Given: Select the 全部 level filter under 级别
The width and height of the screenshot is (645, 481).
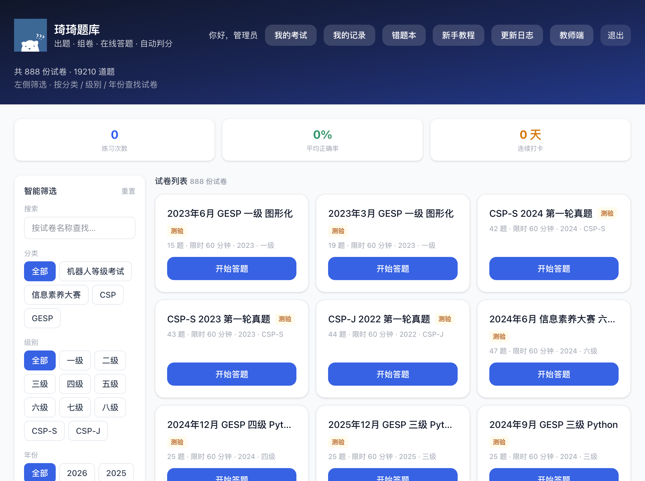Looking at the screenshot, I should (40, 360).
